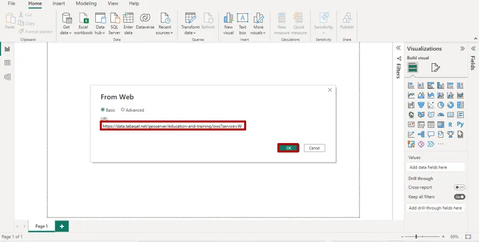Choose the Slicer visual

click(421, 125)
